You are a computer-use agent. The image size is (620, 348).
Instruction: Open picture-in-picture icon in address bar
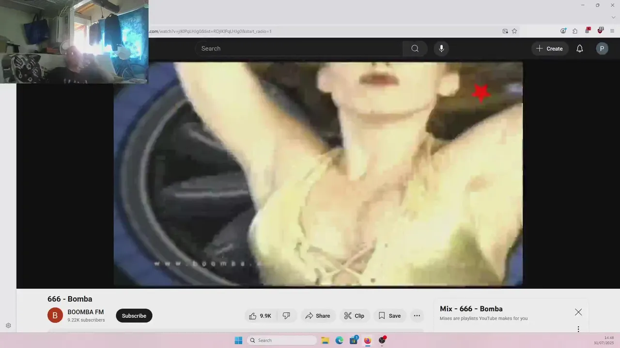(505, 31)
